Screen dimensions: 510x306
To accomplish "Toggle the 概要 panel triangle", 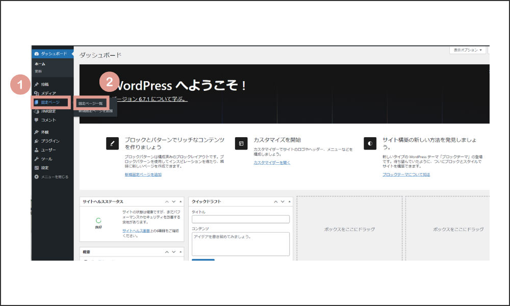I will (x=181, y=252).
